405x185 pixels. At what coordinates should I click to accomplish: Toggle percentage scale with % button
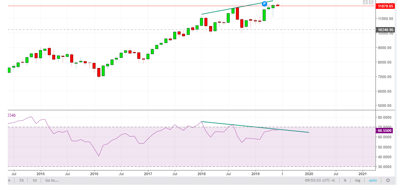(x=345, y=180)
